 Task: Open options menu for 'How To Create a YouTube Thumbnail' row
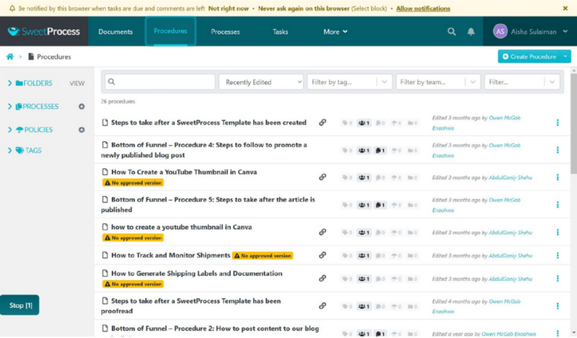(557, 177)
